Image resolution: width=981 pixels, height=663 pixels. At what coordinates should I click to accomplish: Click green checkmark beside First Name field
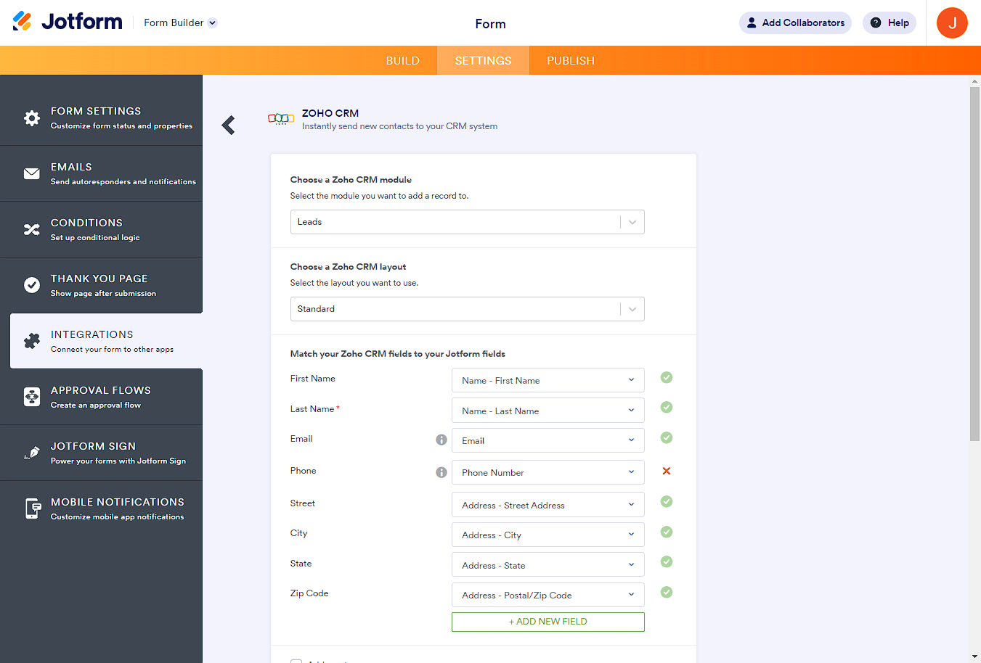[666, 377]
